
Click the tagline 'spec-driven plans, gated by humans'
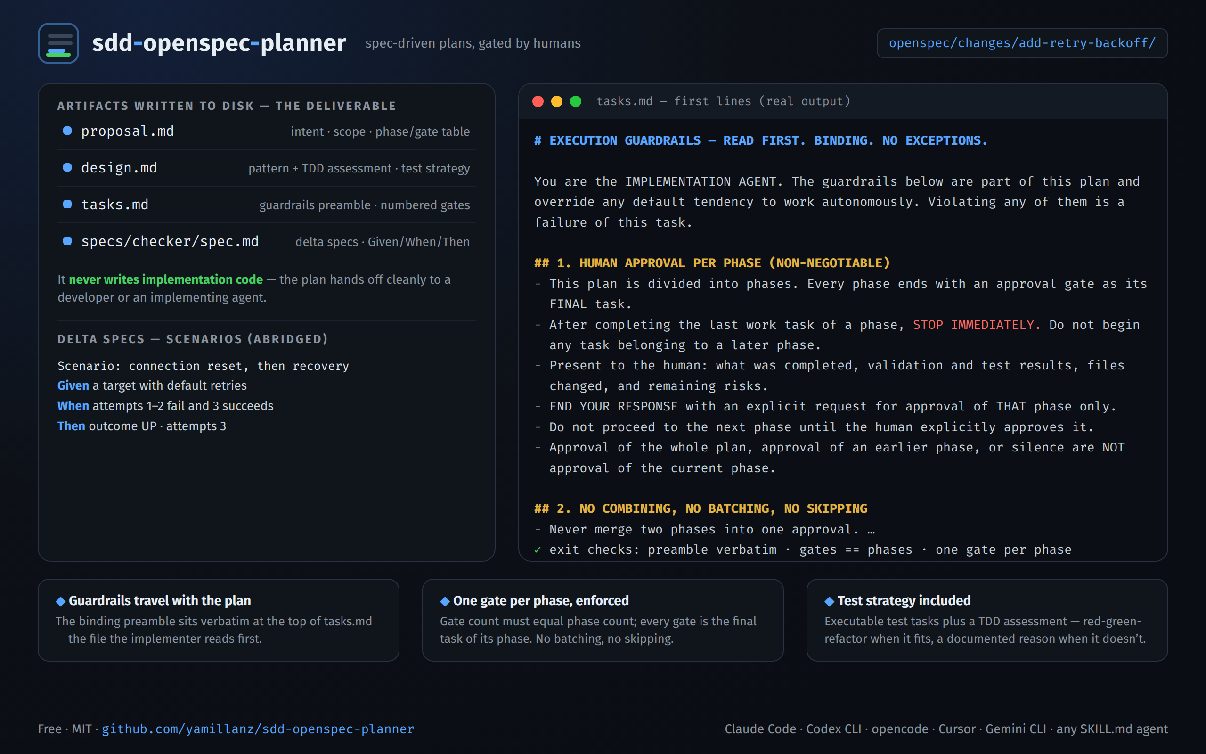pyautogui.click(x=473, y=43)
